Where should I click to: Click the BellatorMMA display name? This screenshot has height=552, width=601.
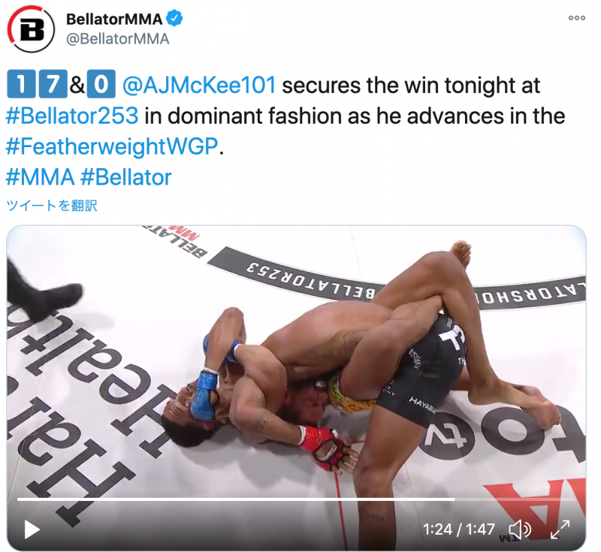point(114,19)
